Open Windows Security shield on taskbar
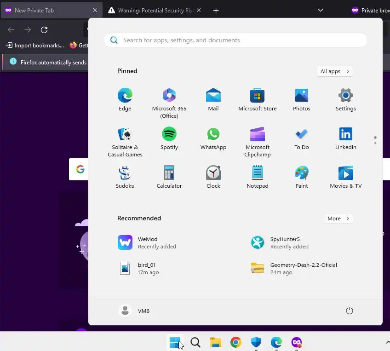This screenshot has width=390, height=351. click(x=256, y=342)
